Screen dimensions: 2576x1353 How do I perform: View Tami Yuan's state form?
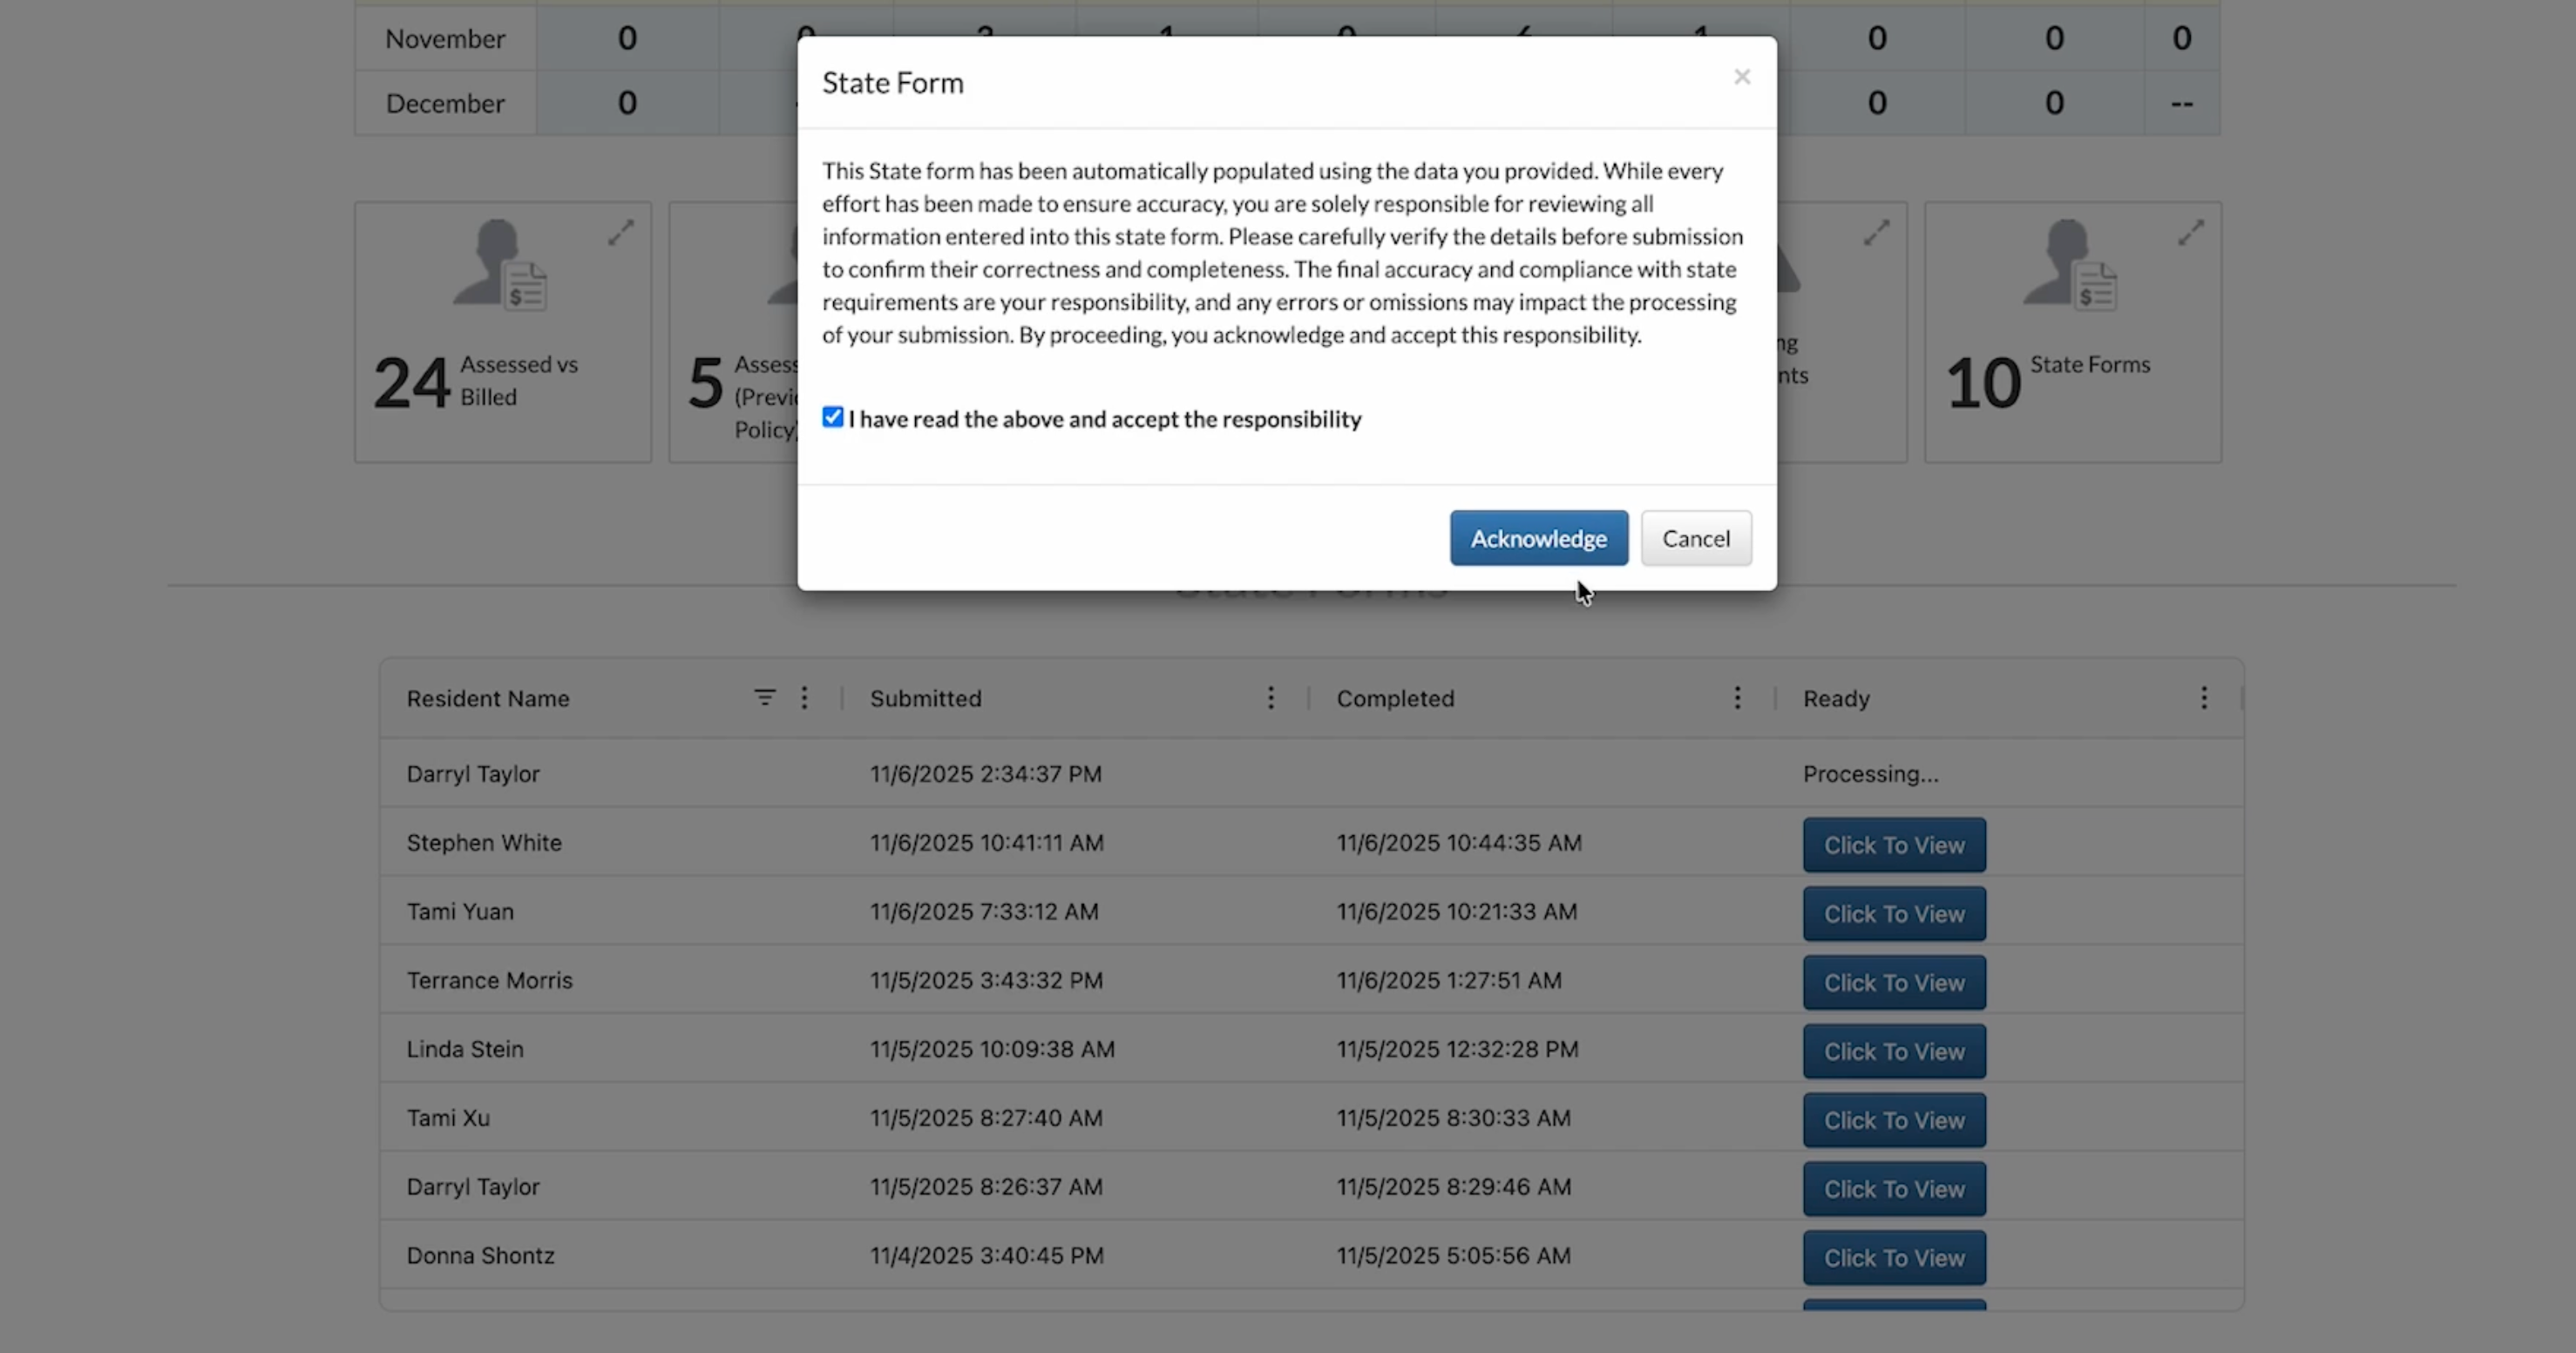1893,914
